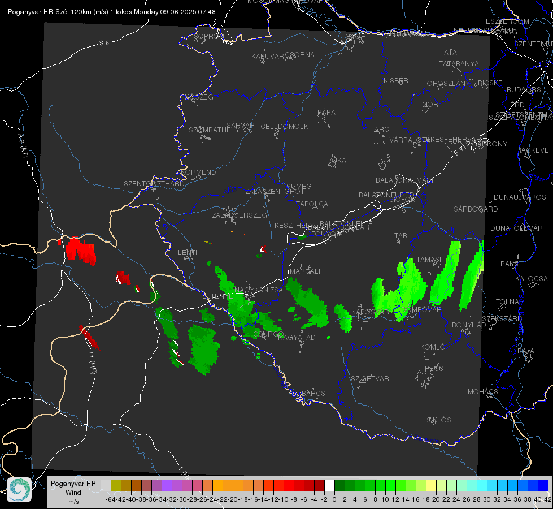553x509 pixels.
Task: Select the darkest blue swatch ending the legend
Action: pyautogui.click(x=543, y=486)
